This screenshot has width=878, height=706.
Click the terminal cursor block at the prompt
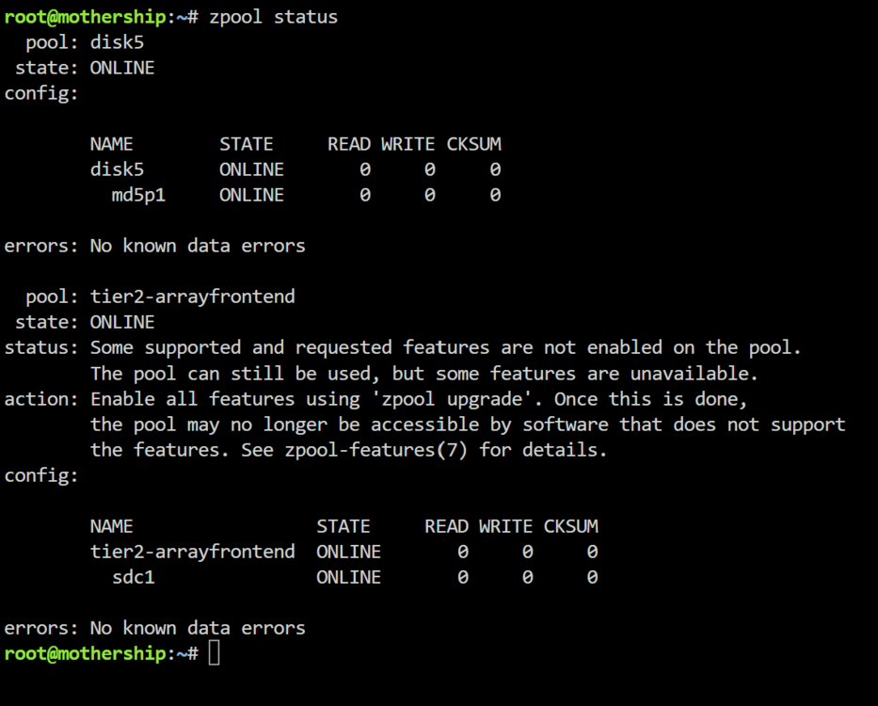coord(214,653)
